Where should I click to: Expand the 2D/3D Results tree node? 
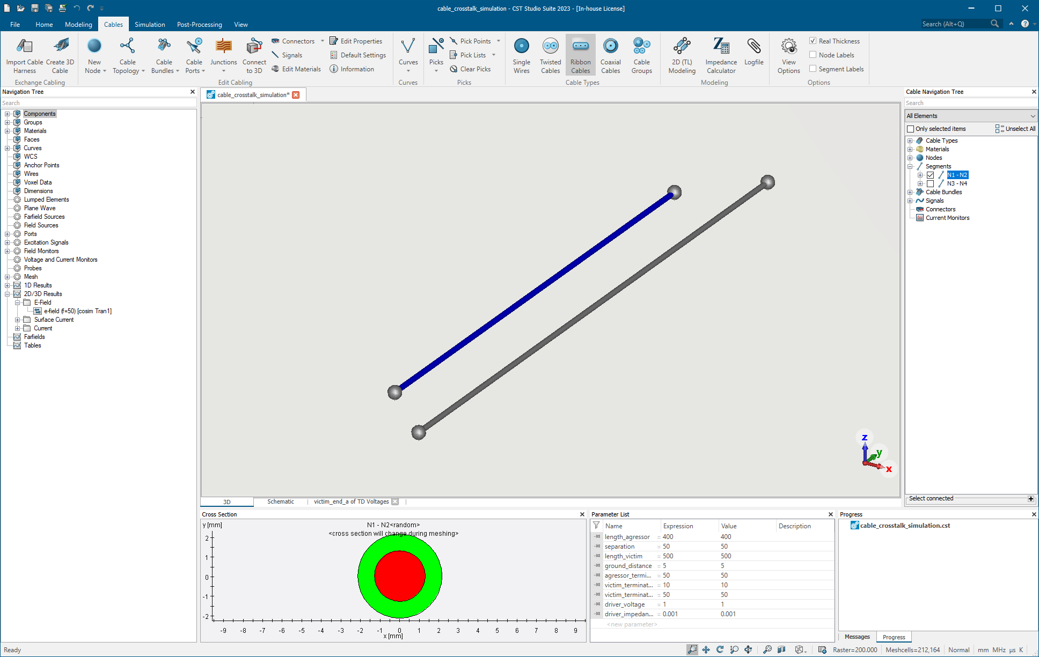click(x=7, y=293)
